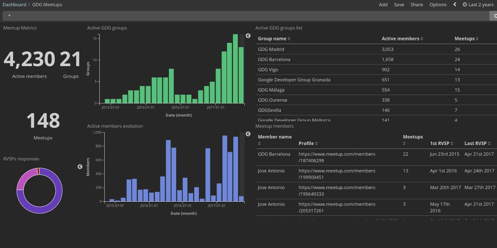This screenshot has height=248, width=497.
Task: Click the Meetup members panel title
Action: pyautogui.click(x=275, y=126)
